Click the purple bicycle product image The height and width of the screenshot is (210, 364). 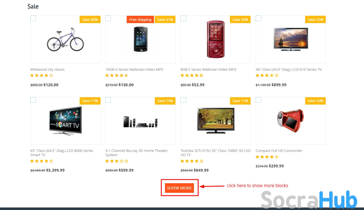[65, 39]
